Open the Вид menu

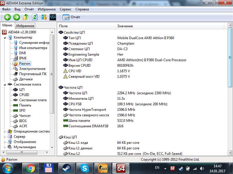pyautogui.click(x=17, y=9)
